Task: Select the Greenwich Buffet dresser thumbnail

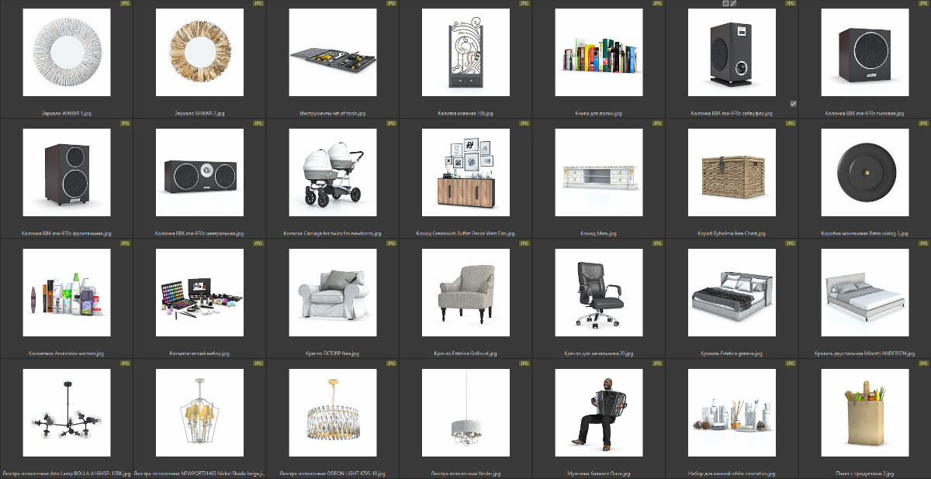Action: [465, 172]
